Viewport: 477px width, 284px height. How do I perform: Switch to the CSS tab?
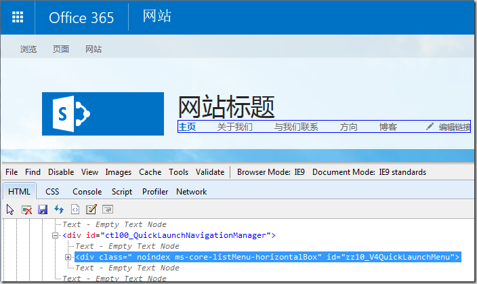click(x=52, y=191)
